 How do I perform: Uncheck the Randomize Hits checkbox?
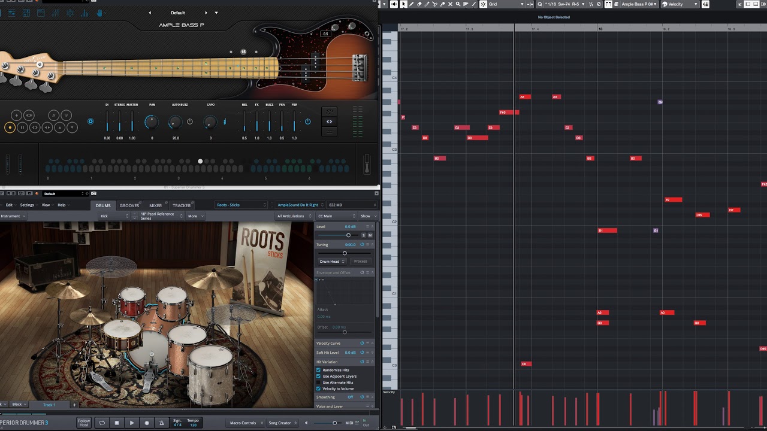tap(319, 370)
